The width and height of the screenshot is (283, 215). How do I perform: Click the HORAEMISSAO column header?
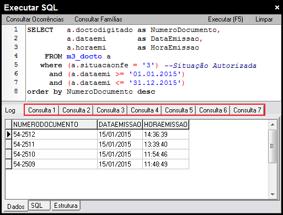165,125
